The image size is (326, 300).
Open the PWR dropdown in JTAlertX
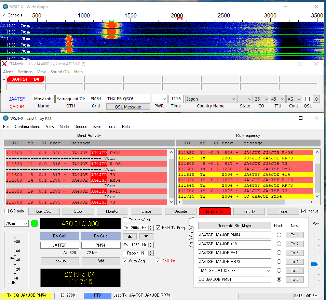tap(159, 99)
